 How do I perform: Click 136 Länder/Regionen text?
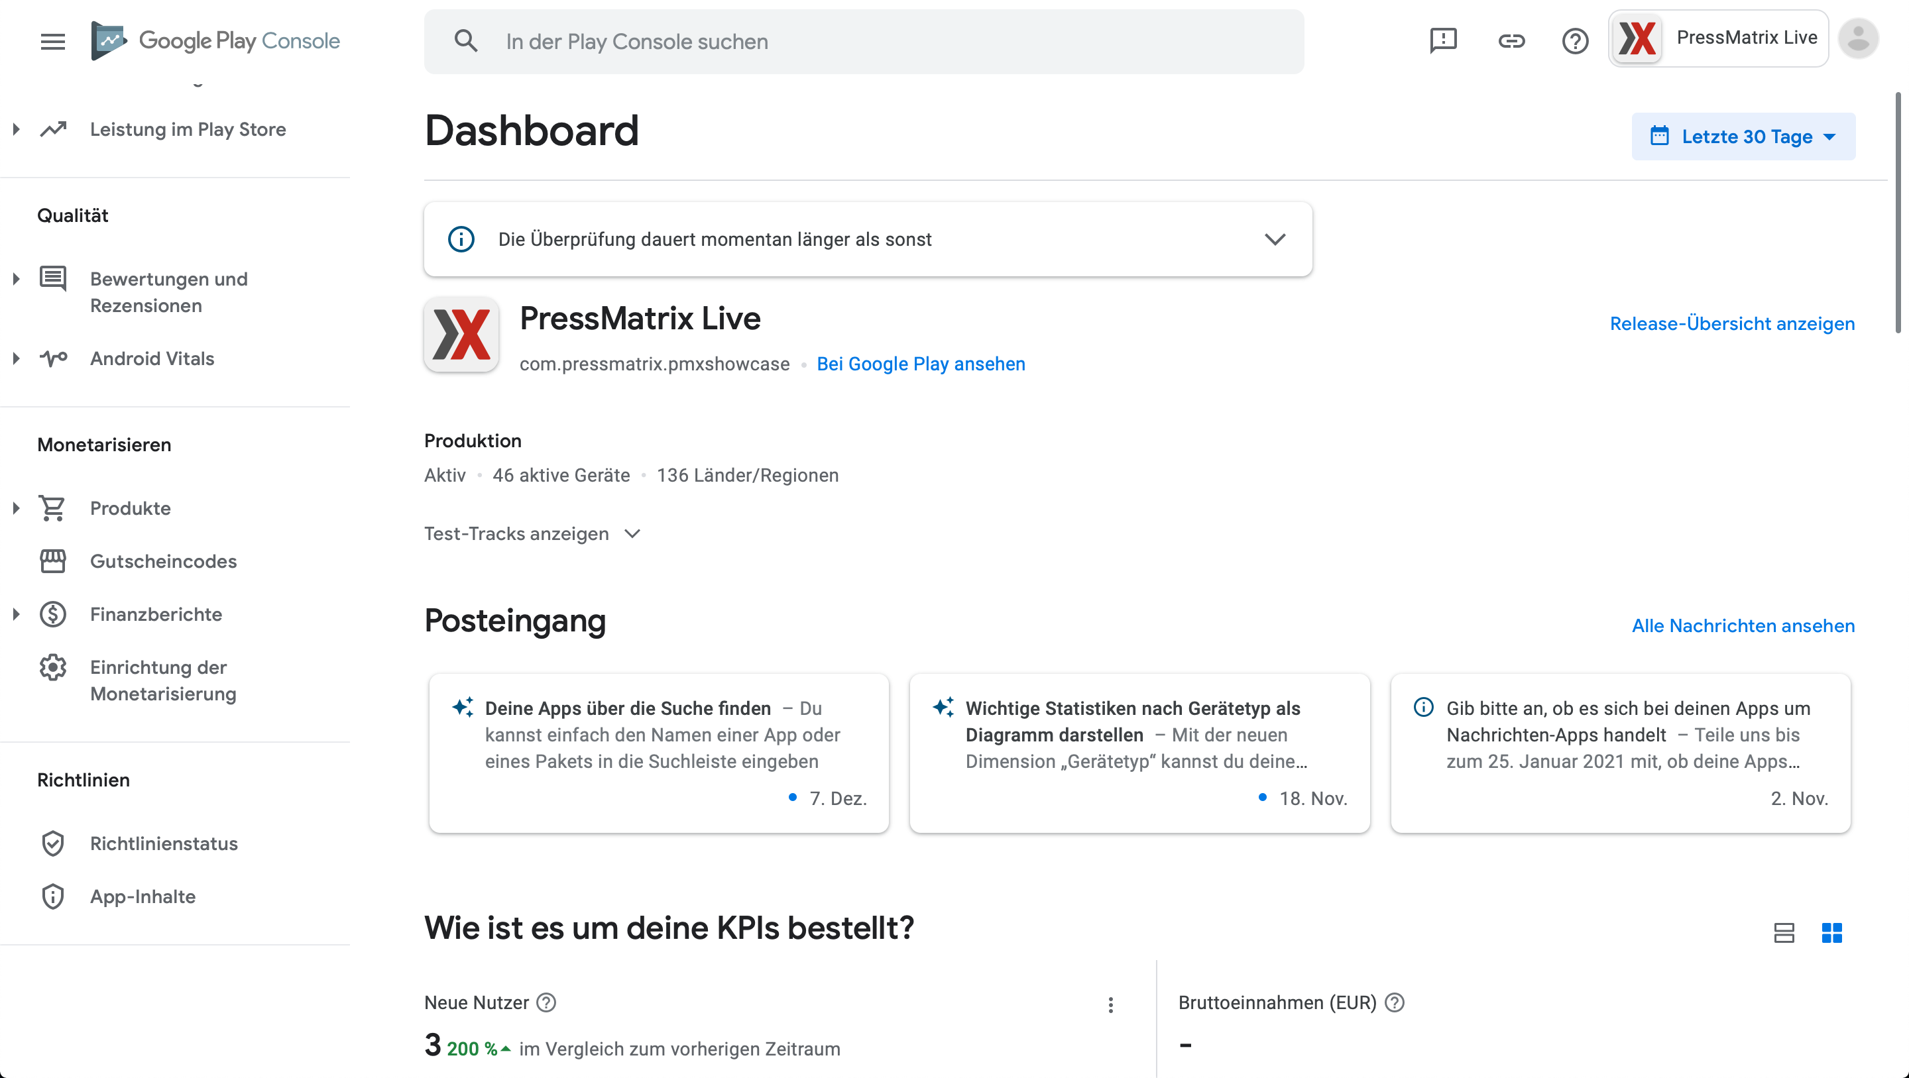(x=747, y=475)
